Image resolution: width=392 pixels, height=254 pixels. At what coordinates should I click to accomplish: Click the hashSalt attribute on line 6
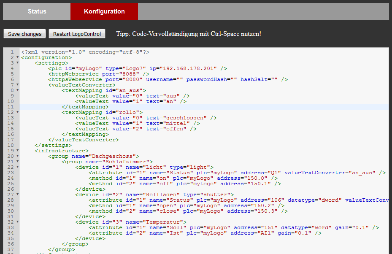259,79
